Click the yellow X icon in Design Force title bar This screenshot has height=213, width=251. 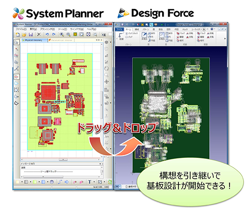(142, 25)
